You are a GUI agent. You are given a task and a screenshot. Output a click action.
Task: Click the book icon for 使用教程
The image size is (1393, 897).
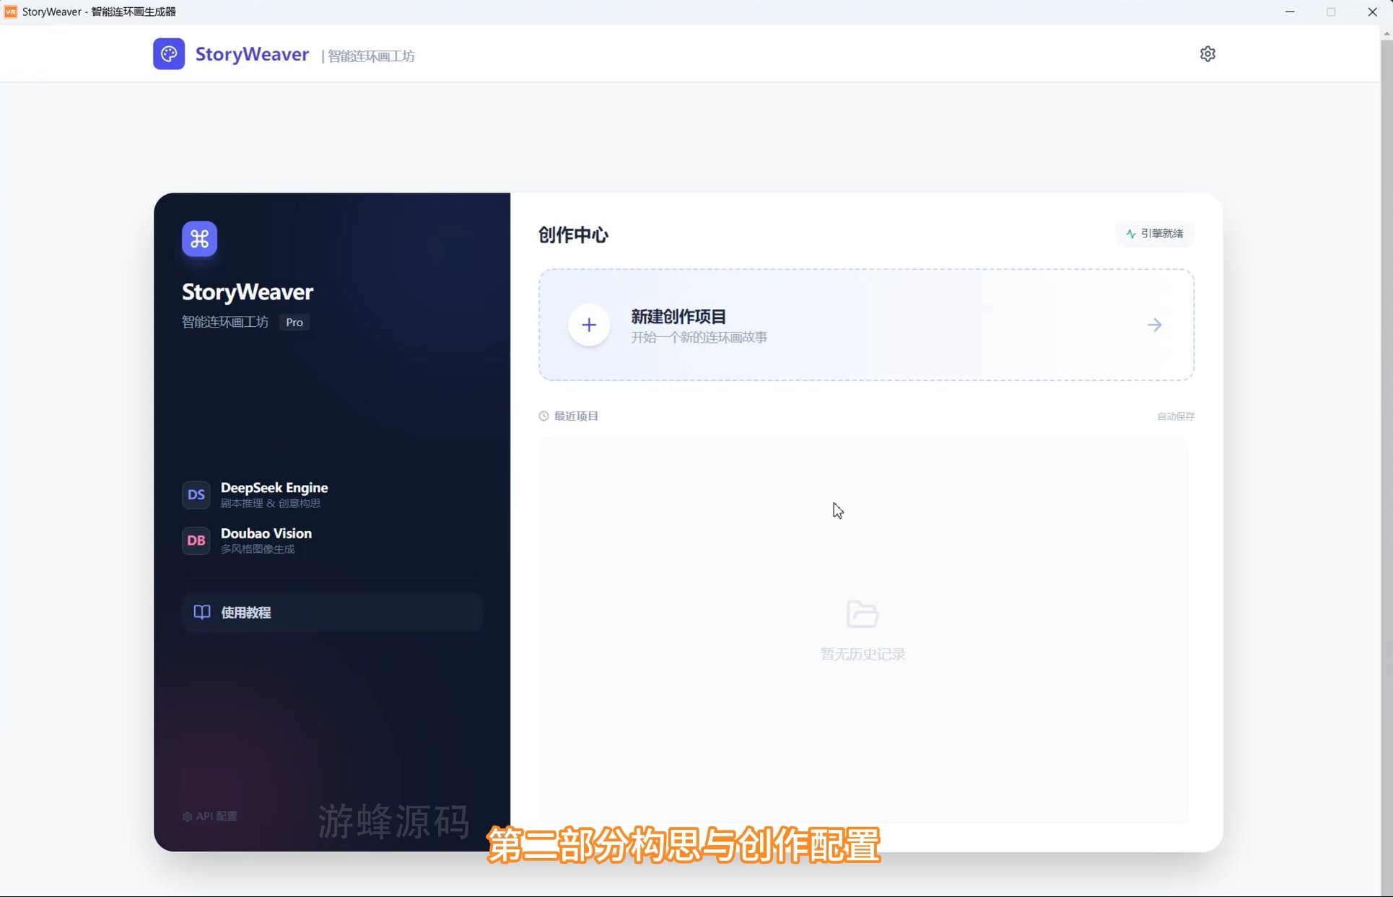tap(202, 612)
